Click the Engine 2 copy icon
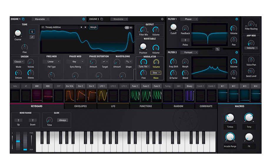This screenshot has height=157, width=271. tap(102, 19)
